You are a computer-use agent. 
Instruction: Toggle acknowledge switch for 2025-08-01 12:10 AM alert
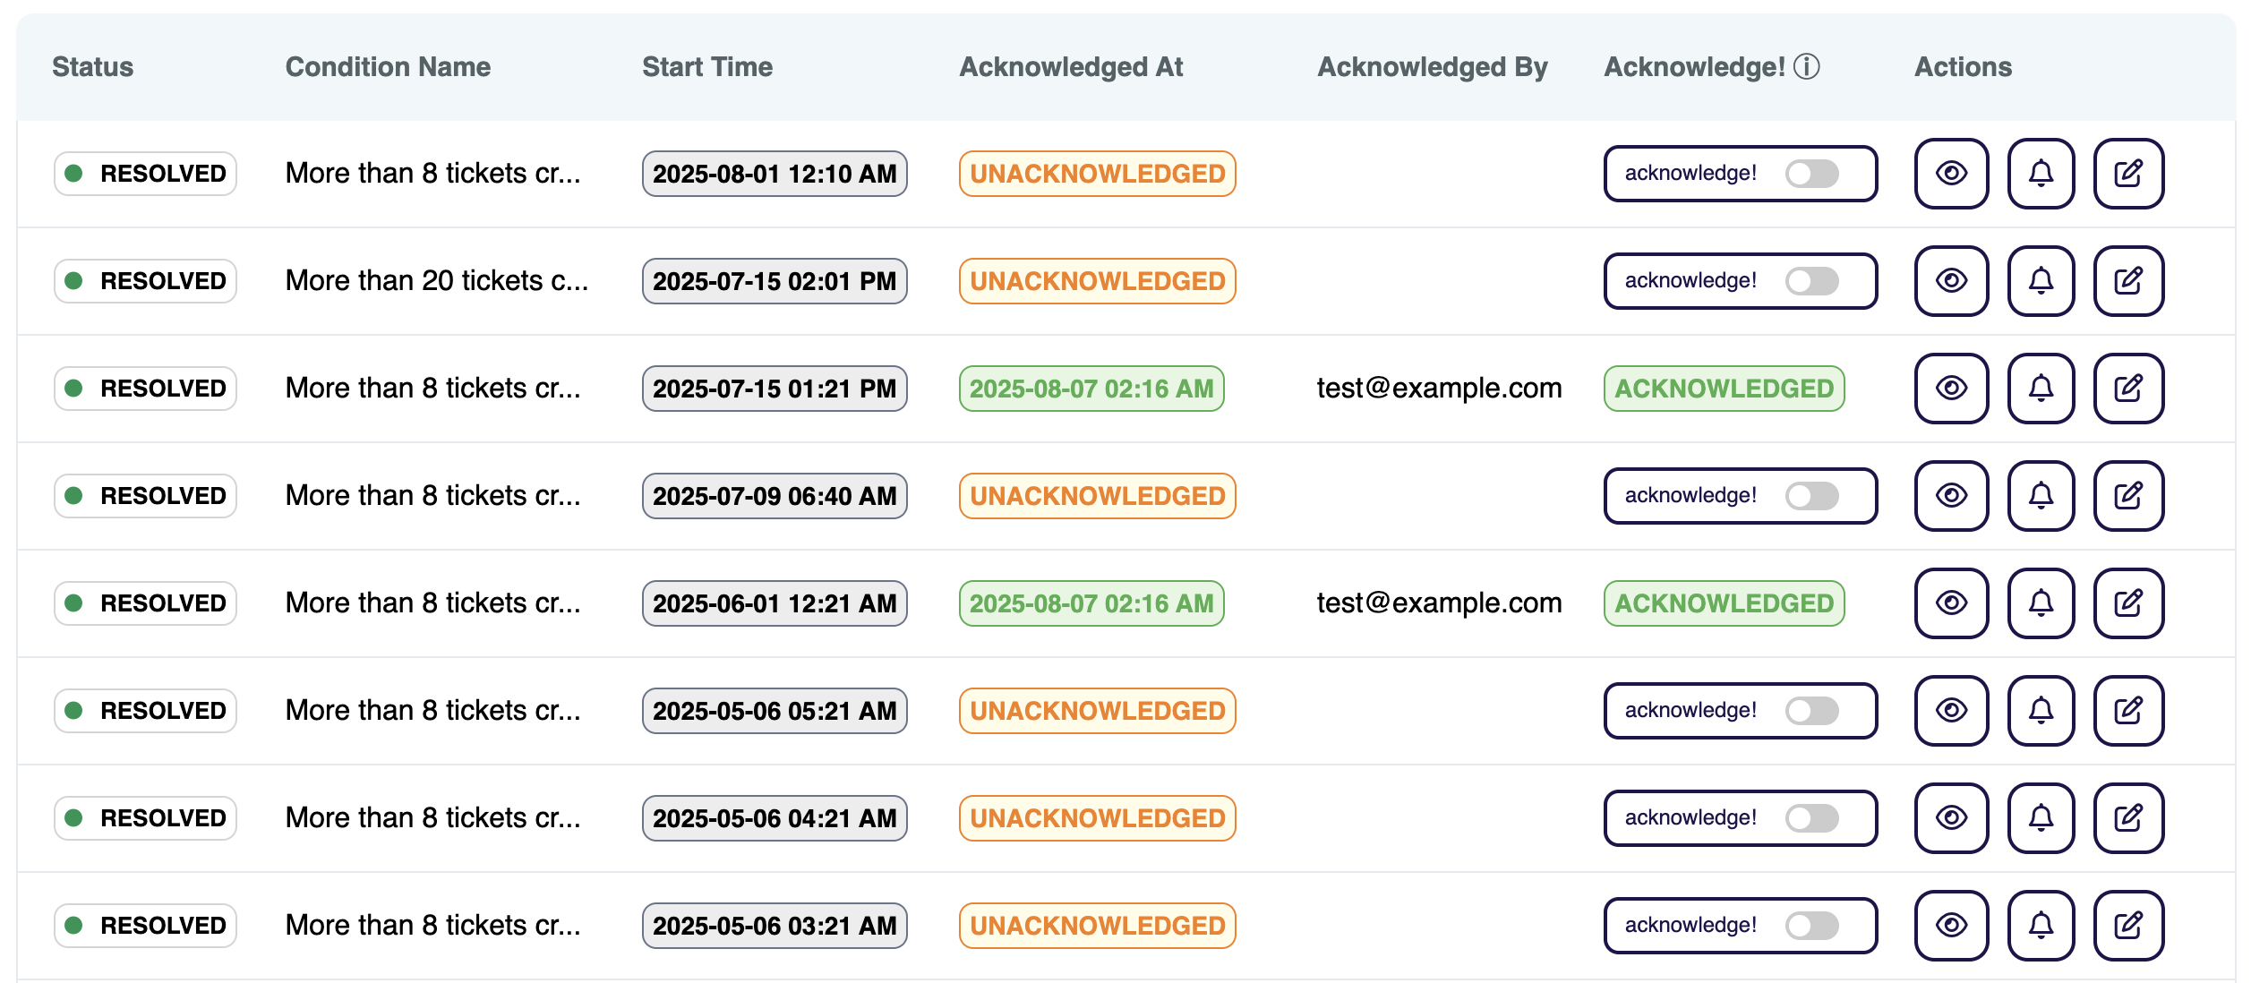pos(1811,174)
